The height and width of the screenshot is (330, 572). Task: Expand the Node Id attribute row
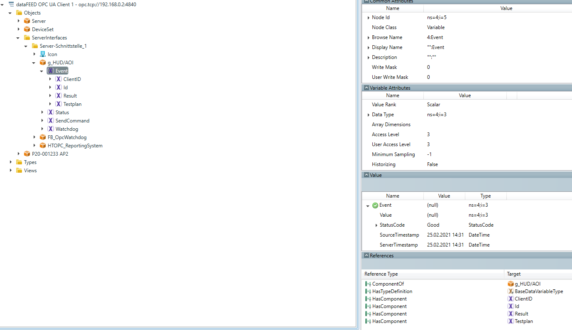click(368, 17)
